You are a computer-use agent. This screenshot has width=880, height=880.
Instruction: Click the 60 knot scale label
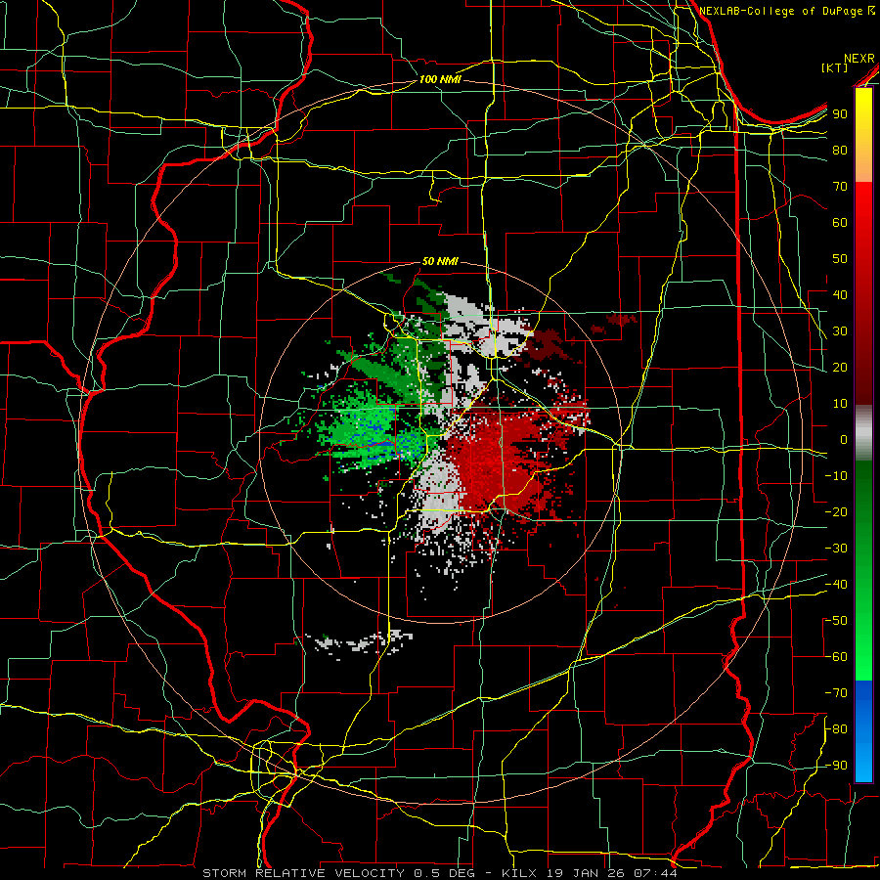[840, 222]
